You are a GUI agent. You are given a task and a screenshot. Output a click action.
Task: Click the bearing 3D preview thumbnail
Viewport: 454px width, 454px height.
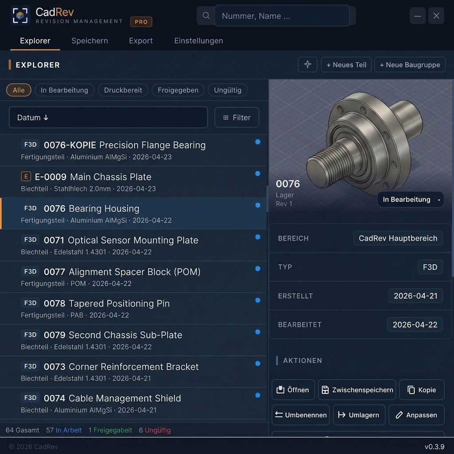click(360, 145)
